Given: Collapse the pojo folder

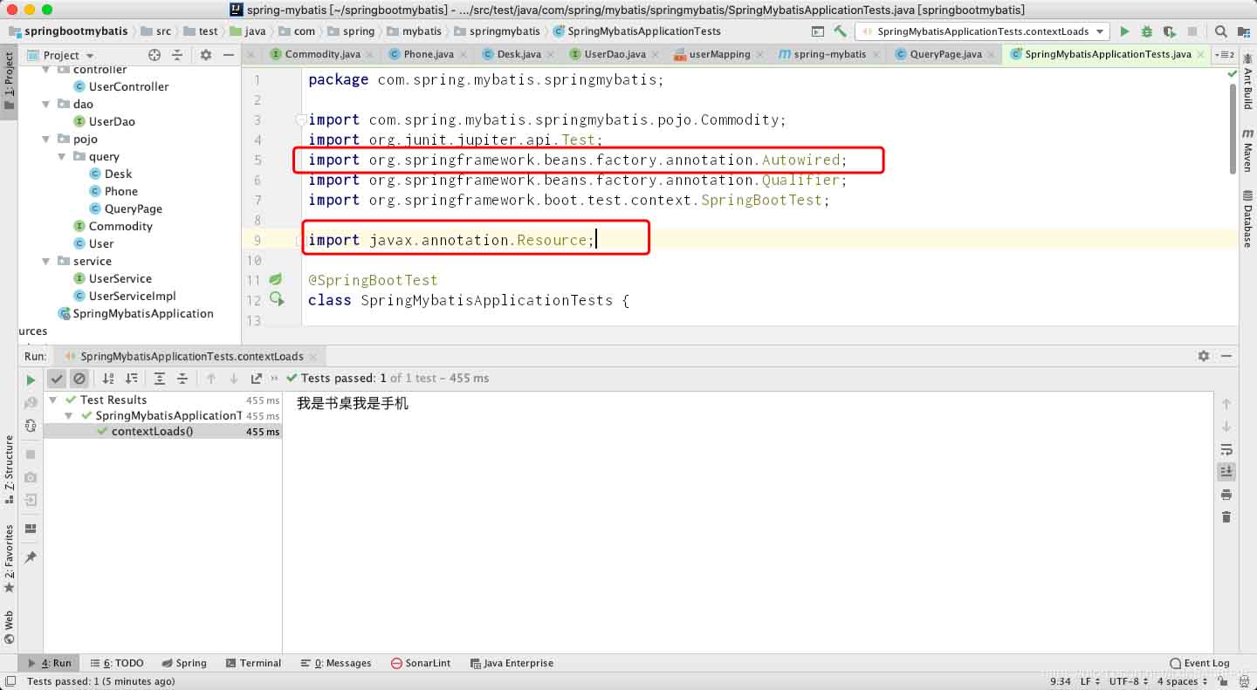Looking at the screenshot, I should tap(47, 139).
